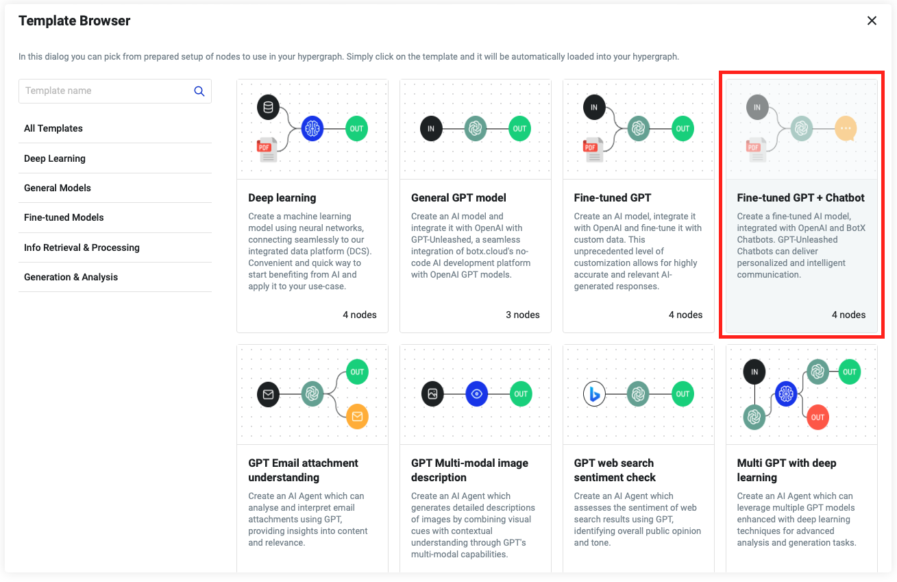Choose Info Retrieval & Processing category
Viewport: 897px width, 582px height.
pos(82,247)
